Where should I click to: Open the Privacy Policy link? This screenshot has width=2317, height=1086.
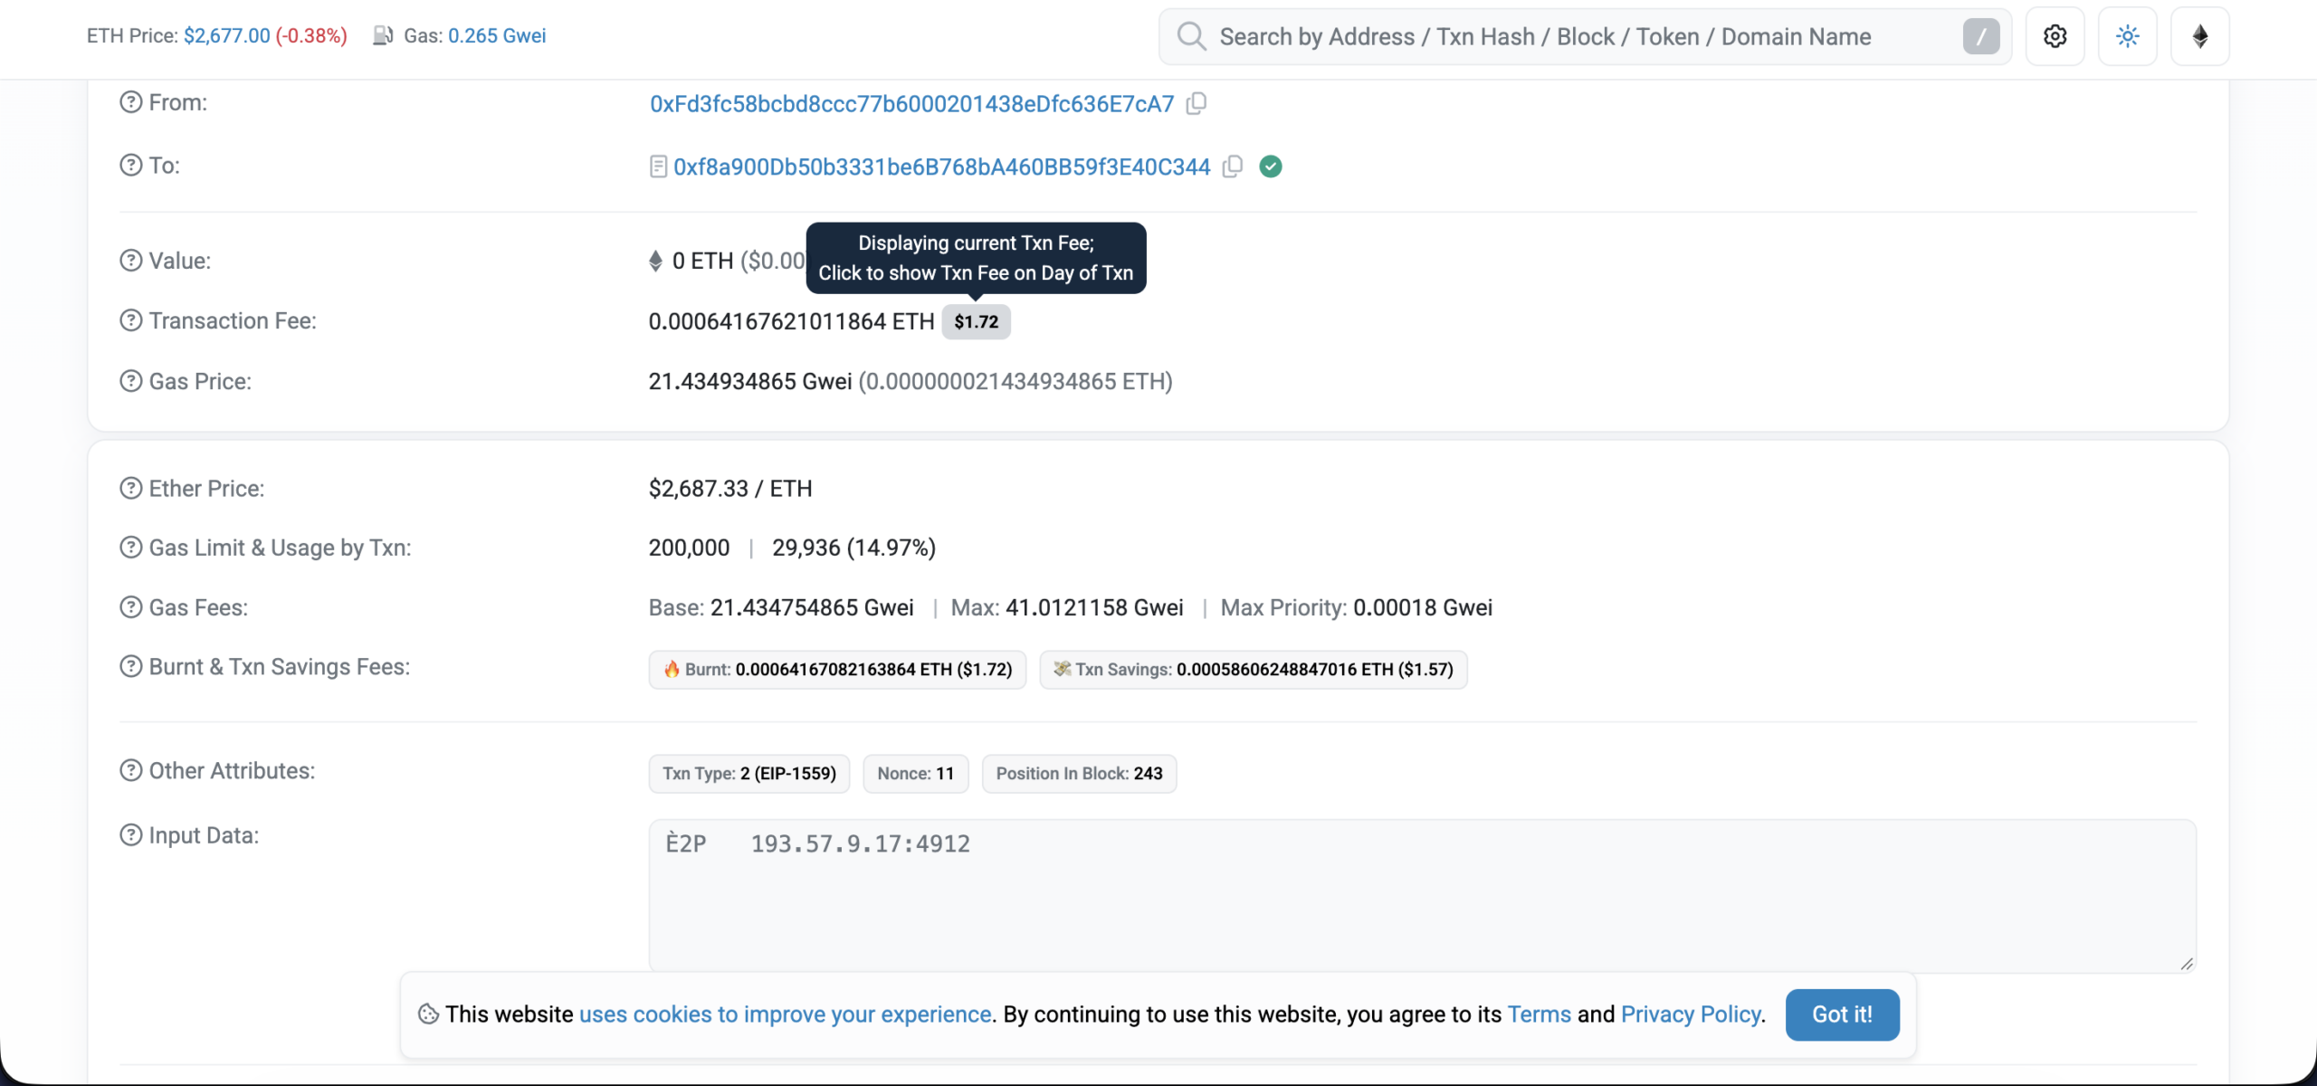coord(1691,1015)
